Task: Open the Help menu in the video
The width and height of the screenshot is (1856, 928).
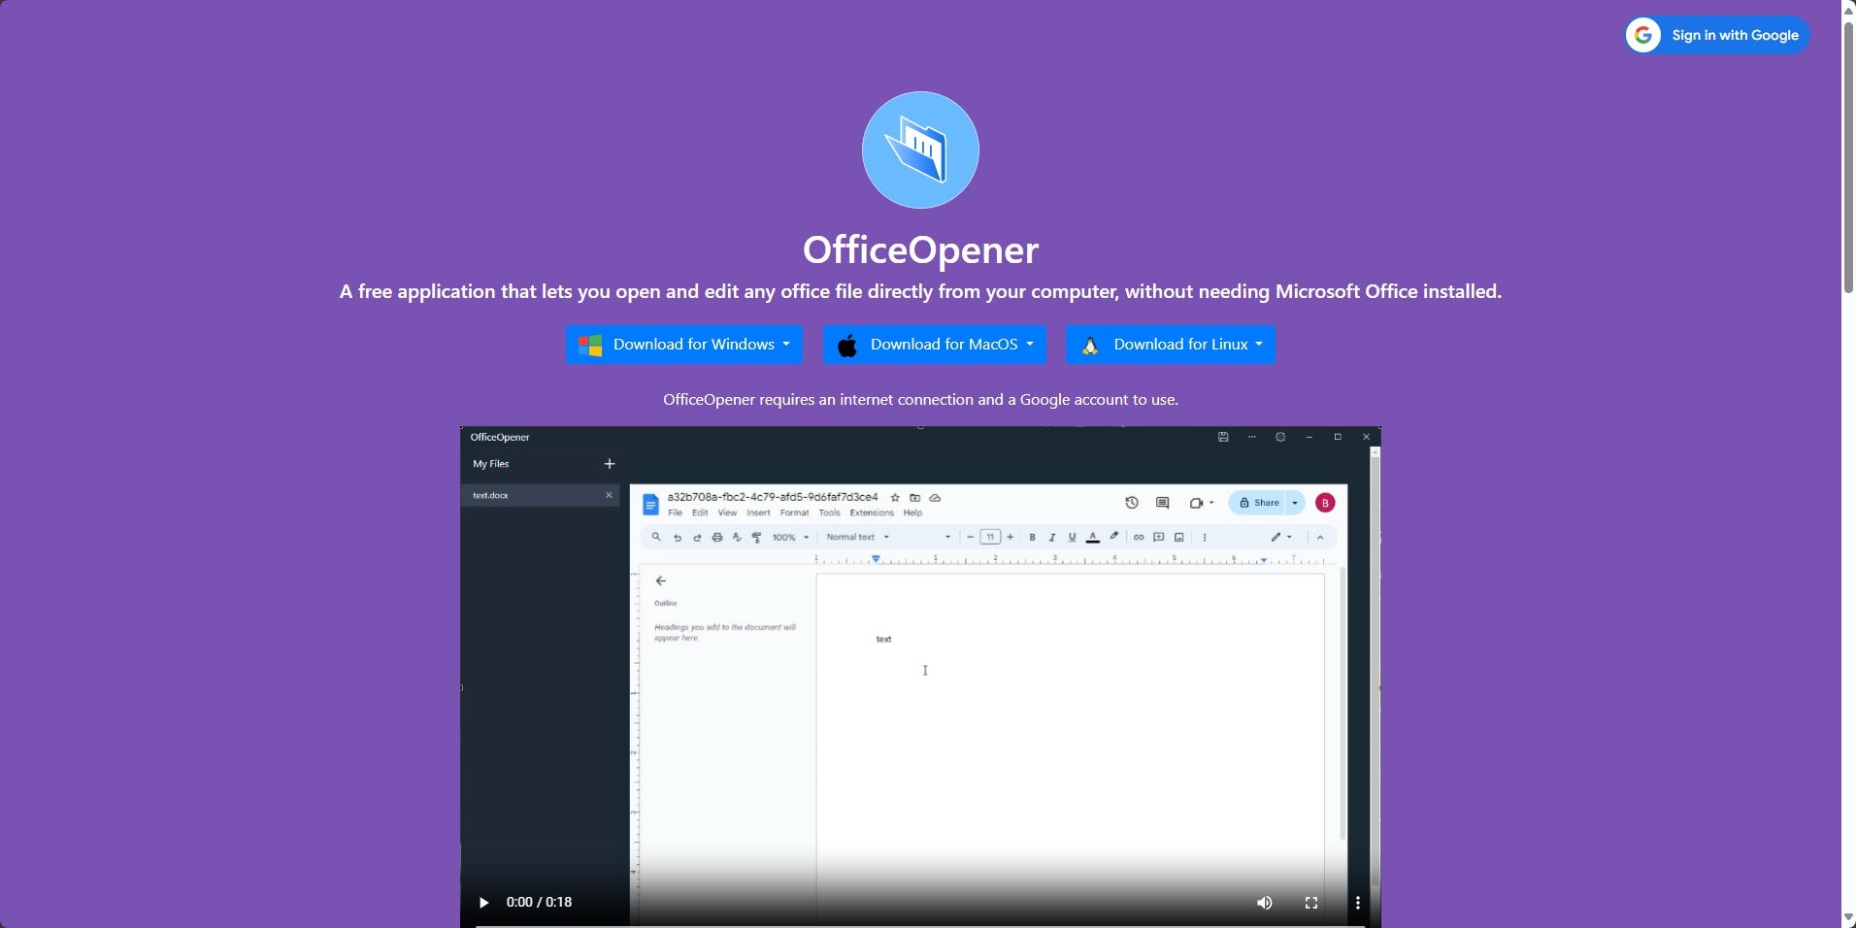Action: coord(912,513)
